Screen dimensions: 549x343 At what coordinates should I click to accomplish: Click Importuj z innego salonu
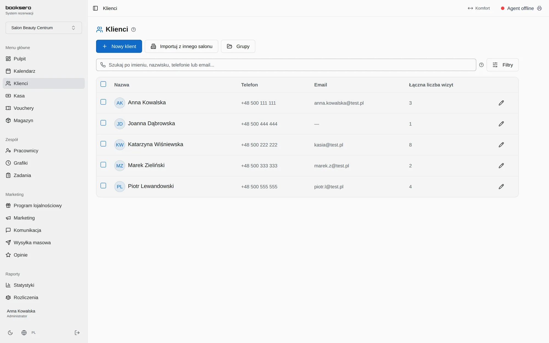click(181, 46)
